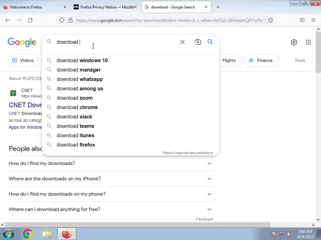The width and height of the screenshot is (321, 240).
Task: Choose suggestion download among us
Action: pos(130,88)
